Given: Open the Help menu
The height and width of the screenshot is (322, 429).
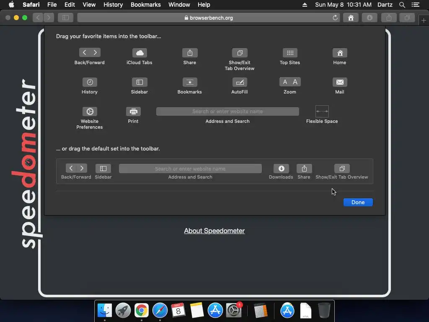Looking at the screenshot, I should [x=204, y=5].
